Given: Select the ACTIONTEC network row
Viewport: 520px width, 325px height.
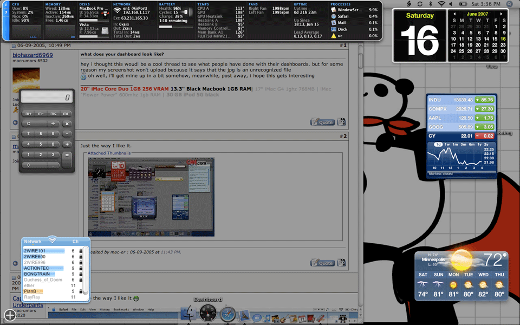Looking at the screenshot, I should point(53,268).
